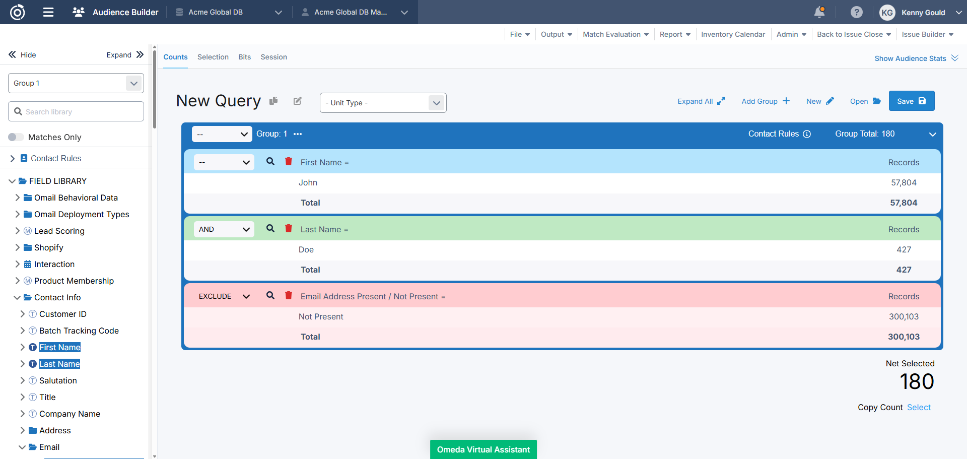Collapse the Contact Info folder
This screenshot has width=967, height=459.
(17, 297)
